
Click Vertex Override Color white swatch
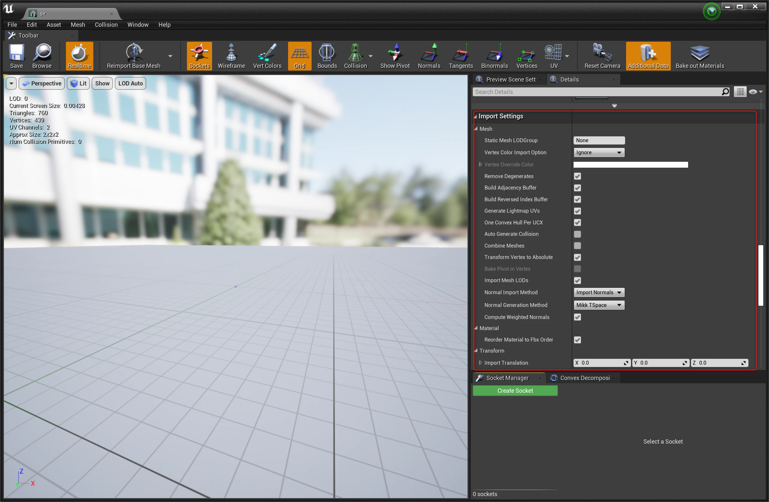(631, 165)
